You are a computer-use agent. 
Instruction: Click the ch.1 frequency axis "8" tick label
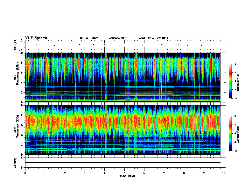tap(22, 63)
